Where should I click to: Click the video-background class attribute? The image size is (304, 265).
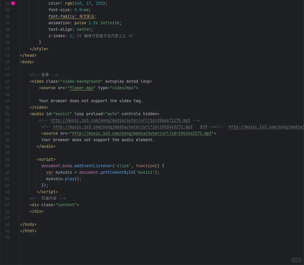[74, 82]
